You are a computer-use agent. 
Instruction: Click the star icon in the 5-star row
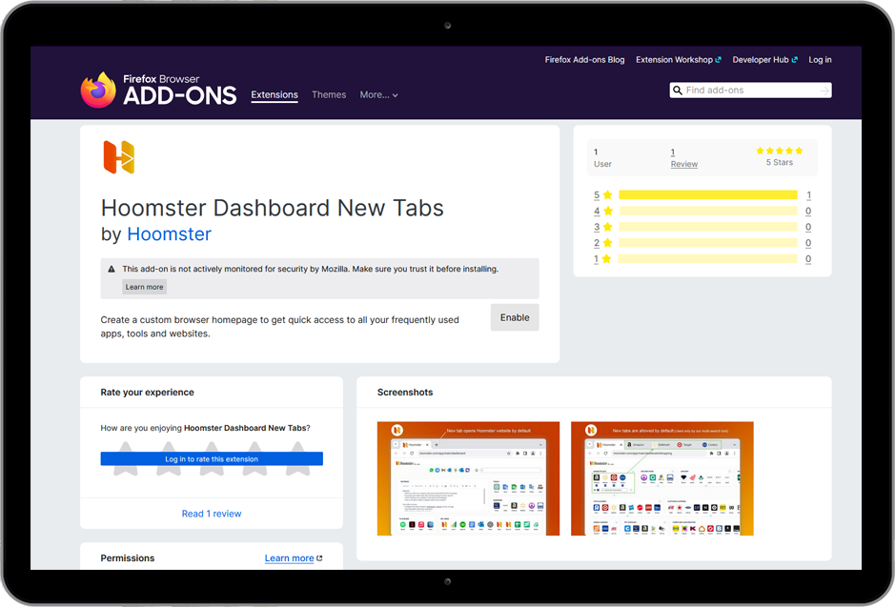pos(608,195)
